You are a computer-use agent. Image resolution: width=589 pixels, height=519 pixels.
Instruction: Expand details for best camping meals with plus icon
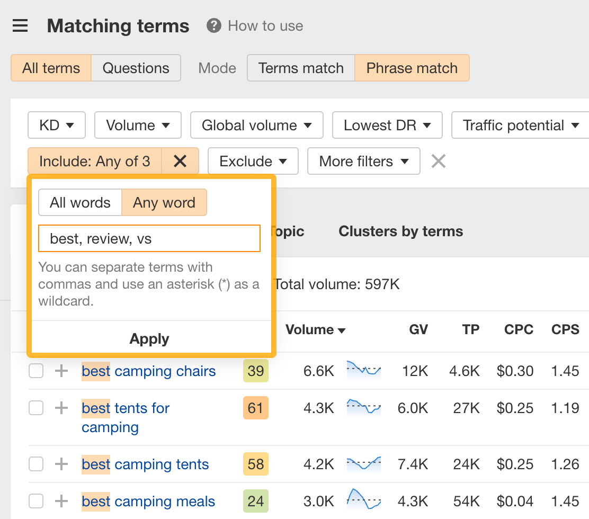(61, 501)
